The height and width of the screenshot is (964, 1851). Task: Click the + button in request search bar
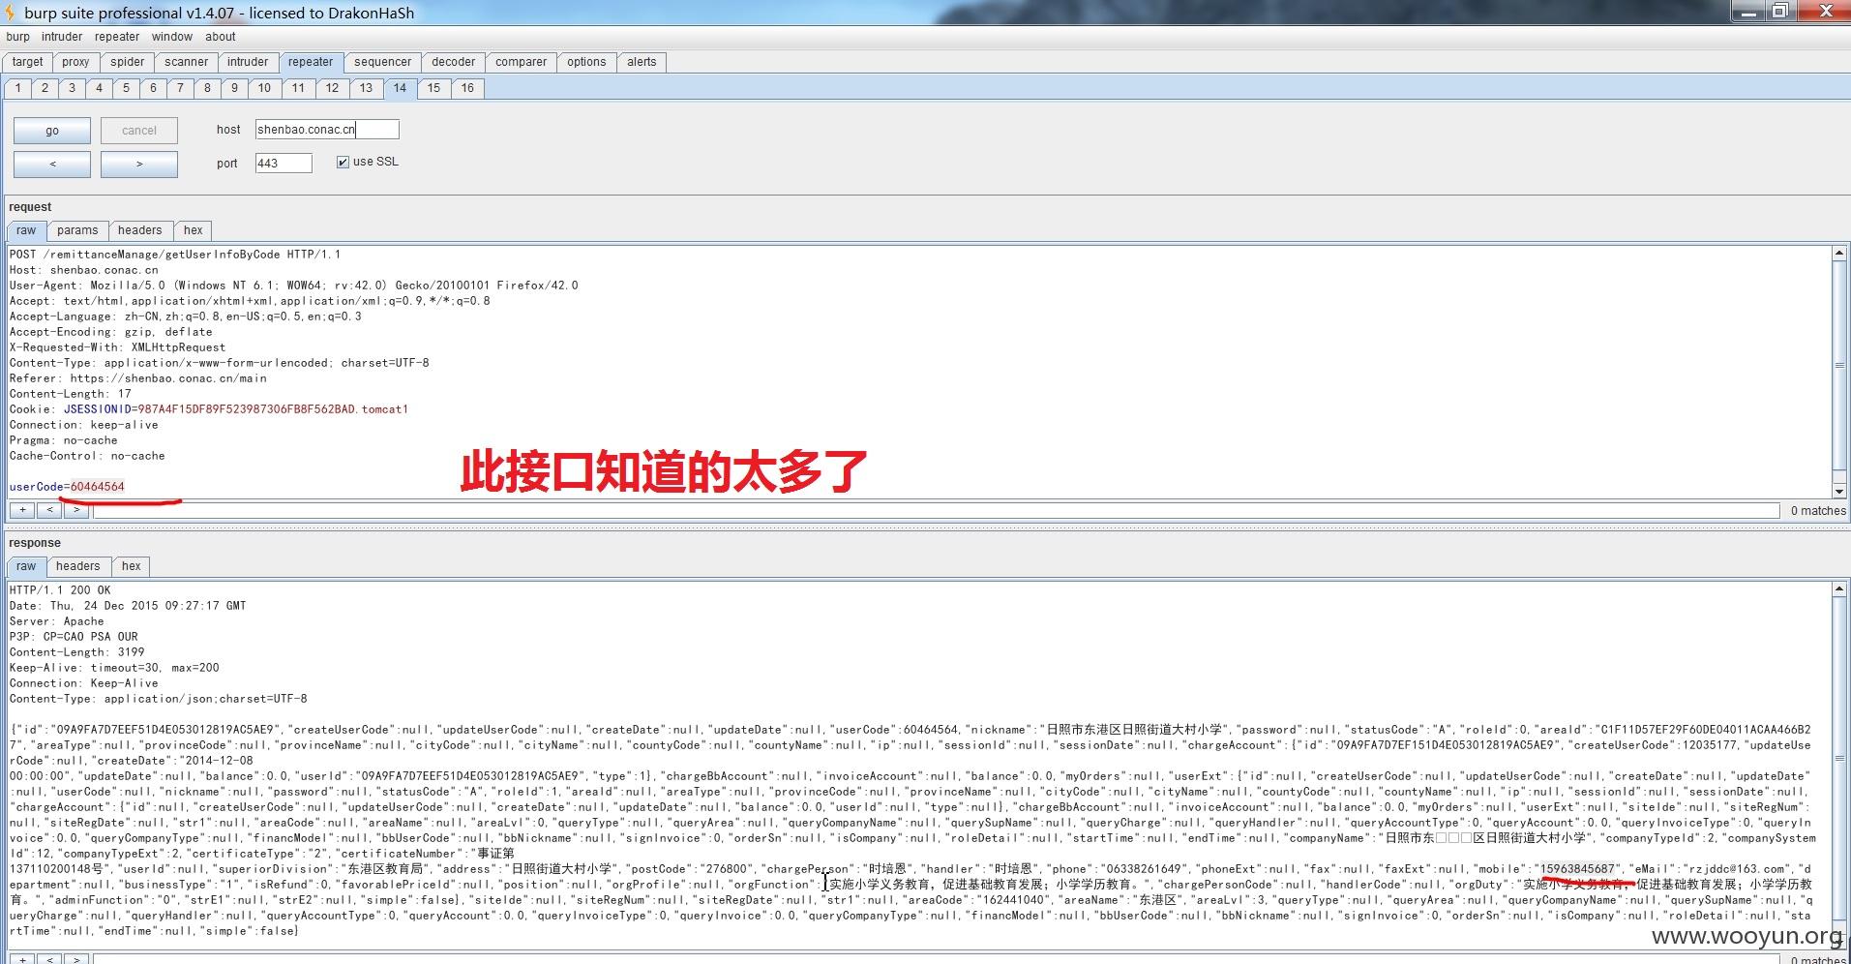[x=22, y=510]
